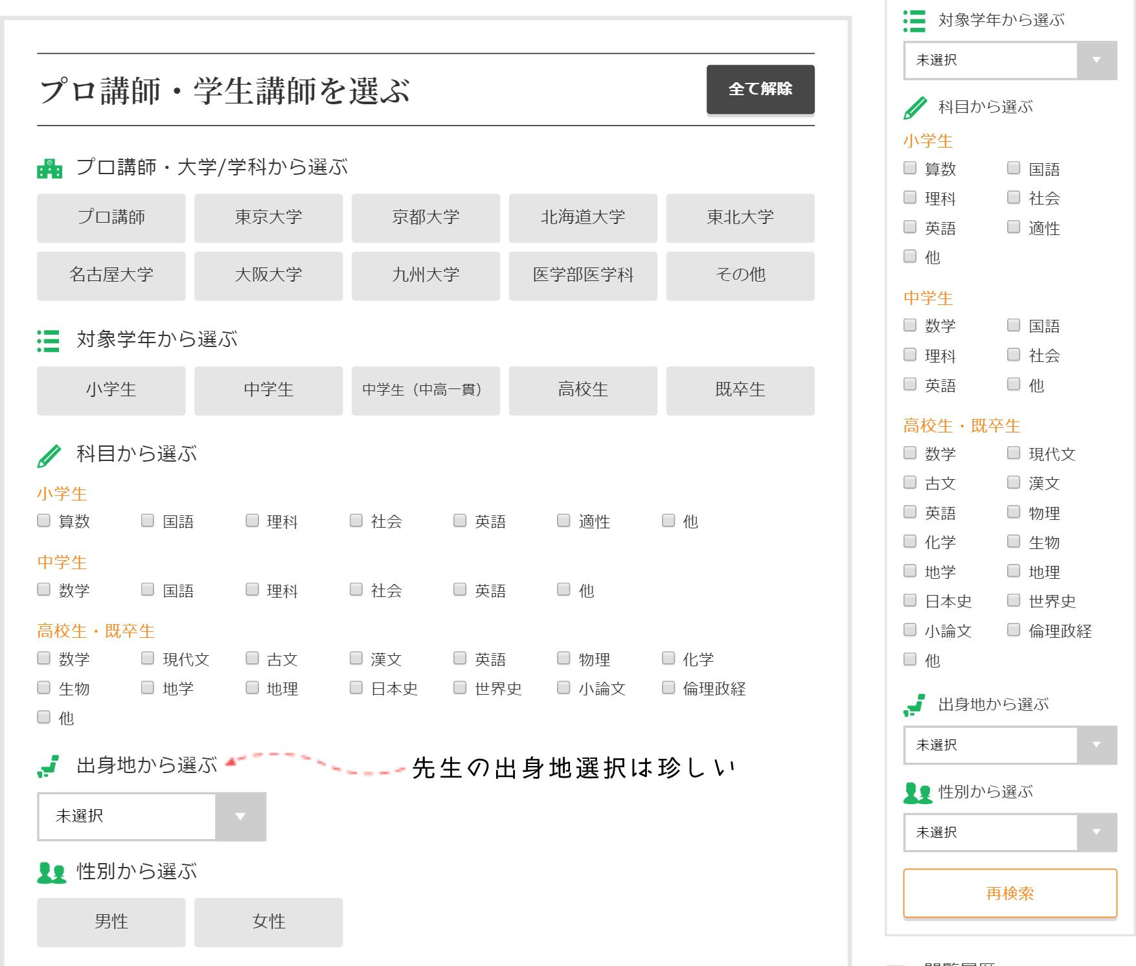1136x966 pixels.
Task: Tick sidebar 漢文 checkbox
Action: point(1014,482)
